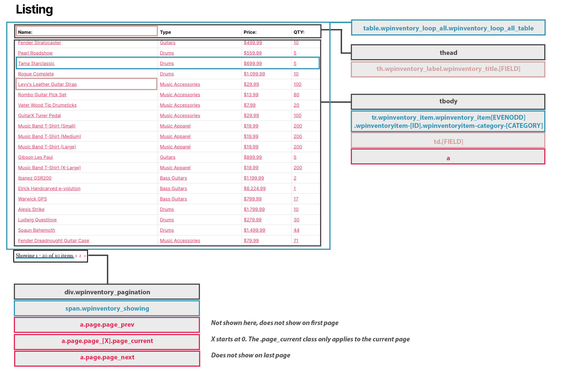The height and width of the screenshot is (374, 564).
Task: Open the Alesis Strike link
Action: (x=31, y=209)
